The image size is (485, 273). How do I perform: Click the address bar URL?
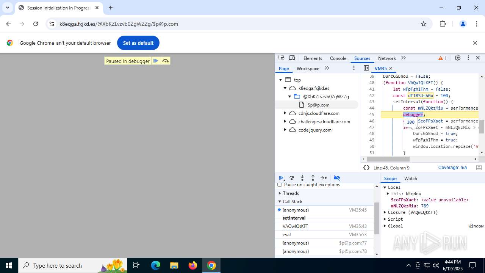[119, 24]
